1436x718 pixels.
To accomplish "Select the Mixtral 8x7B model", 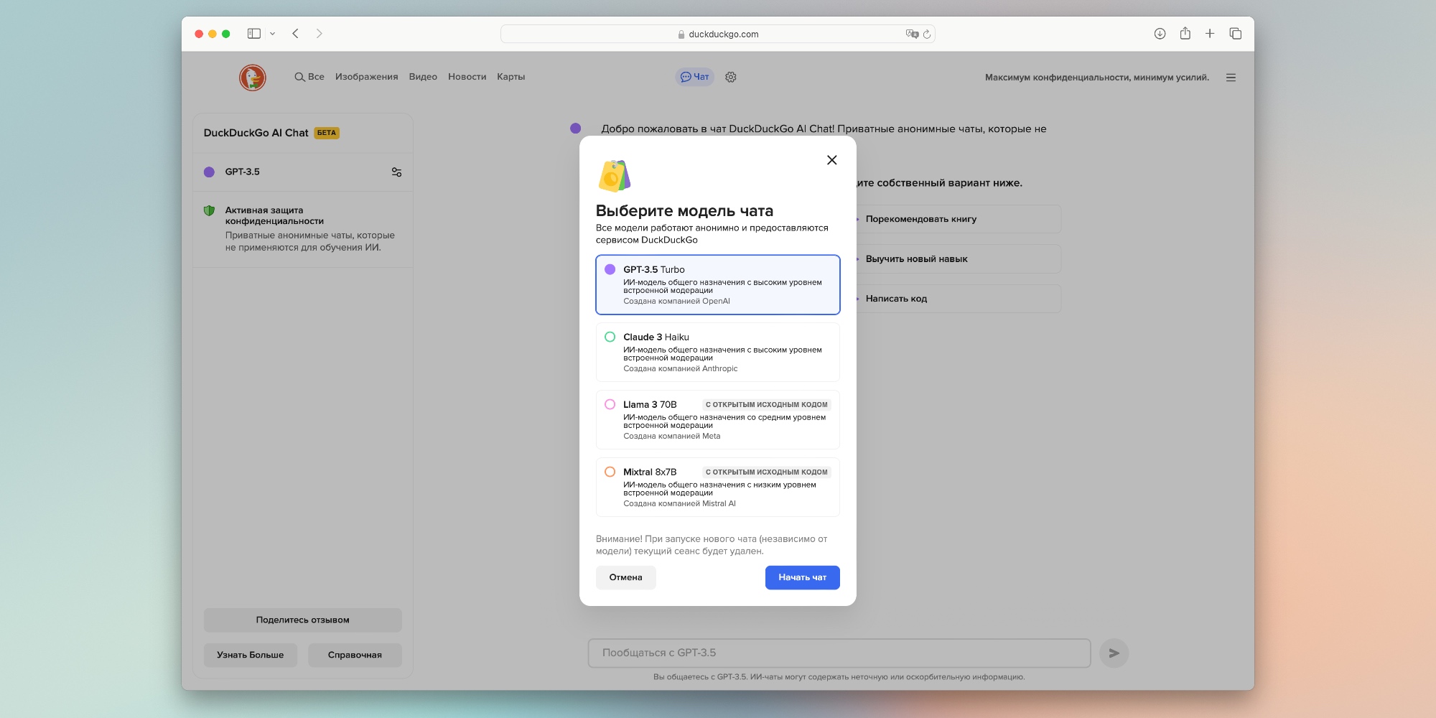I will pyautogui.click(x=717, y=487).
